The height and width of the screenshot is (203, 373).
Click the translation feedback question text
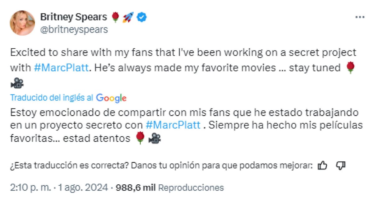point(160,165)
